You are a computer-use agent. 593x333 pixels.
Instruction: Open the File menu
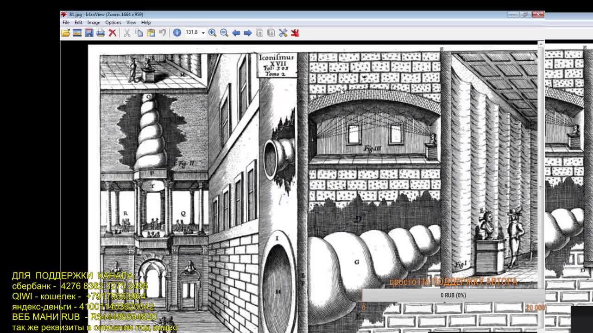click(66, 22)
